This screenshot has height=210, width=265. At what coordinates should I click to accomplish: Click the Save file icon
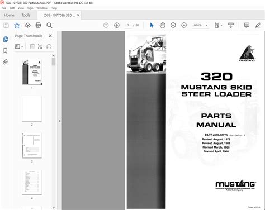[6, 25]
